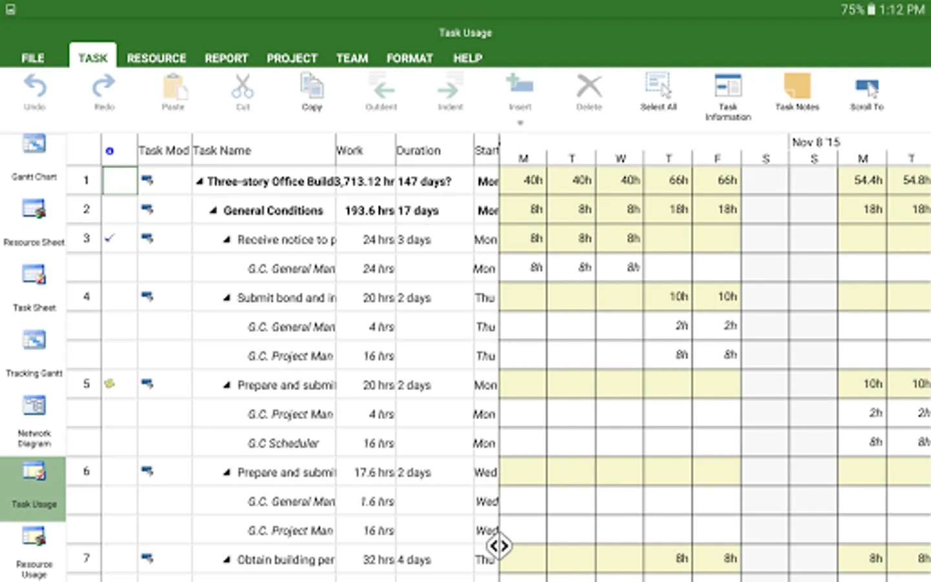Open Task Notes

click(797, 92)
